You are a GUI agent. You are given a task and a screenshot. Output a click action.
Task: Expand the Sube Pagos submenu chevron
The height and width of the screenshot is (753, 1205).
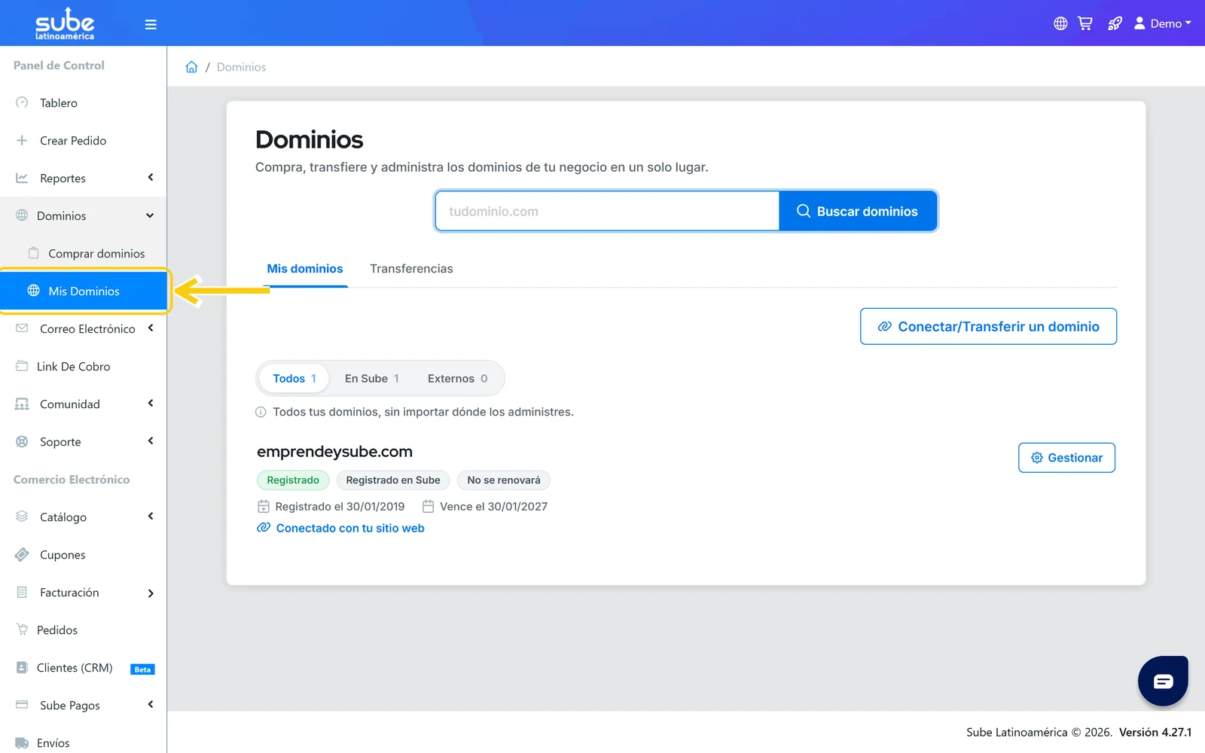point(151,705)
